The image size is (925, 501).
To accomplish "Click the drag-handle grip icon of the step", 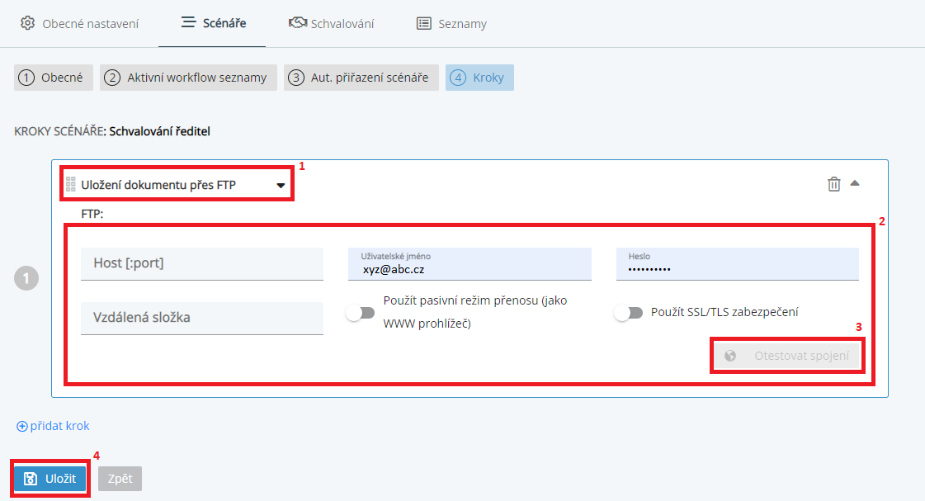I will (70, 185).
